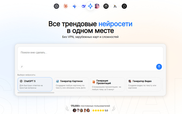The image size is (182, 114).
Task: Click the five-star 5.0 rating
Action: point(100,110)
